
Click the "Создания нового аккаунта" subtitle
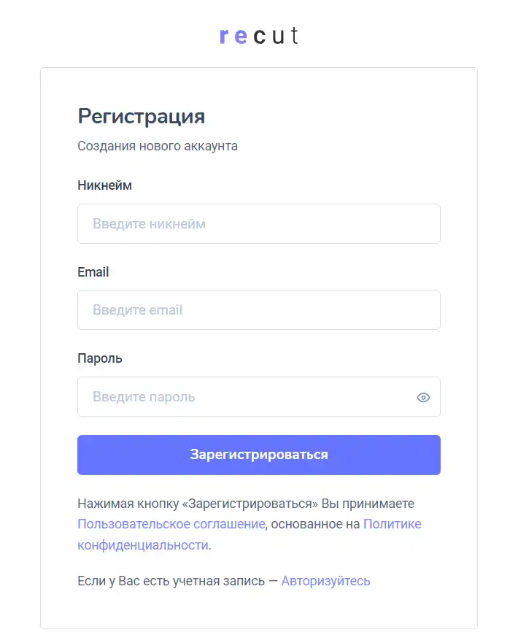[x=158, y=146]
